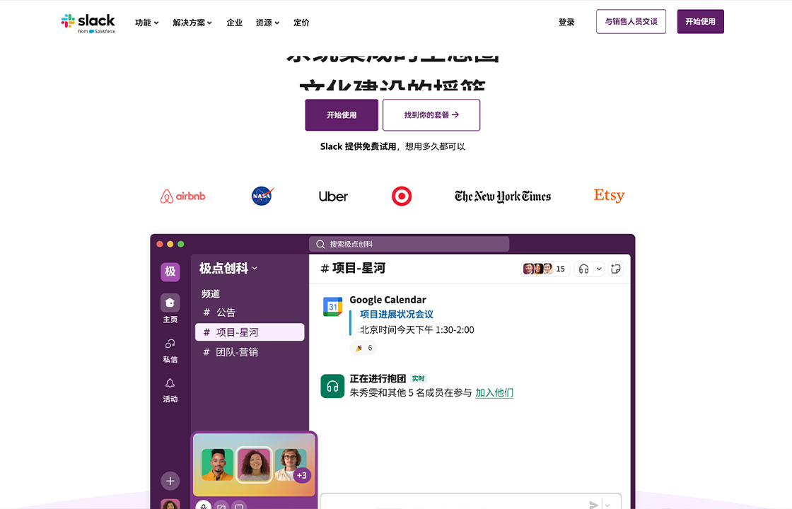Click the # 项目-星河 channel header title
The height and width of the screenshot is (509, 792).
(353, 268)
